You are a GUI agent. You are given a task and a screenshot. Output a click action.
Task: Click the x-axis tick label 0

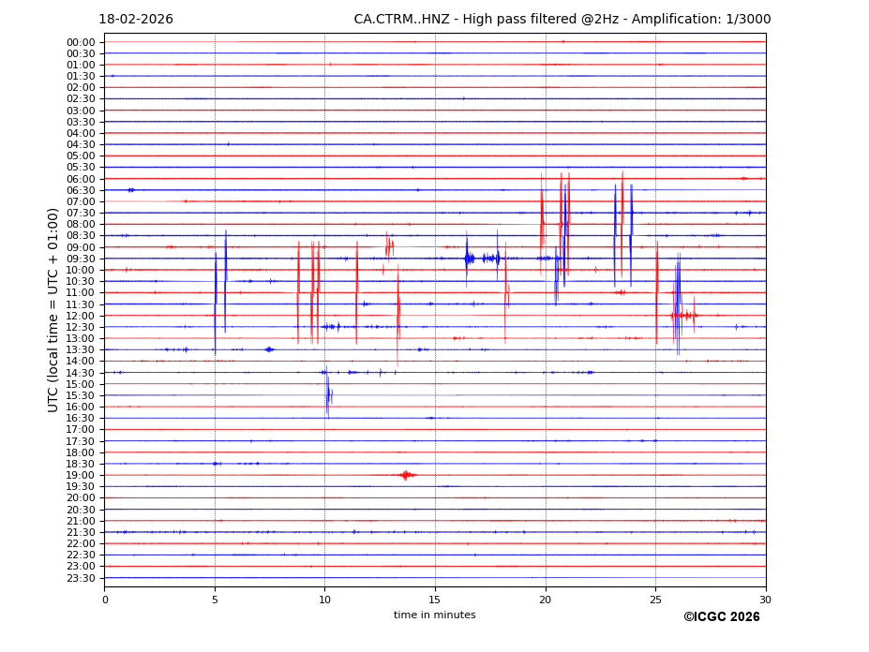click(x=104, y=600)
